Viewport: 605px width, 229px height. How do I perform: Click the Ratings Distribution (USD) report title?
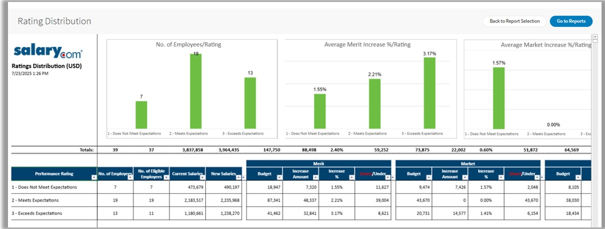click(x=47, y=66)
